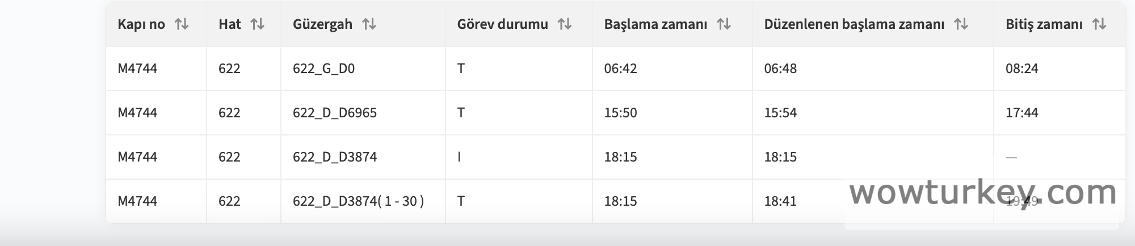Screen dimensions: 1135x246
Task: Click the sort icon next to Kapı no
Action: [x=182, y=24]
